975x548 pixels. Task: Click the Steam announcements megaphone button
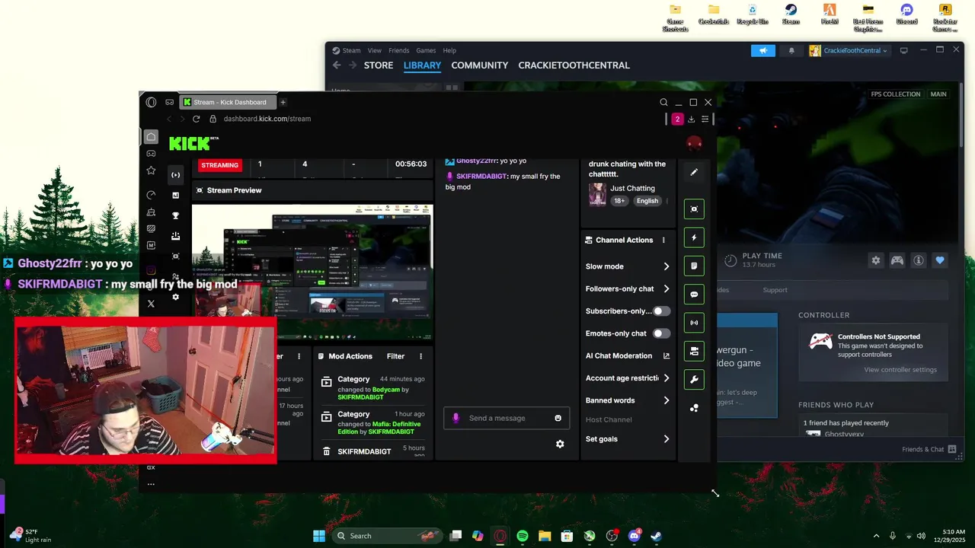point(763,50)
